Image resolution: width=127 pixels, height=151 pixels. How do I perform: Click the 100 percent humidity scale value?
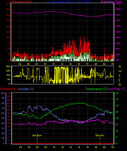[x=3, y=93]
